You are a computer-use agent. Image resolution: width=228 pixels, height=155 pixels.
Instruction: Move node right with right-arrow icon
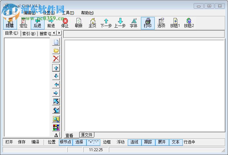56,93
